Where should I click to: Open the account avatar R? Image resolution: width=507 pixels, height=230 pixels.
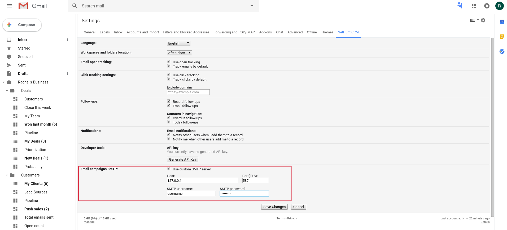point(500,6)
